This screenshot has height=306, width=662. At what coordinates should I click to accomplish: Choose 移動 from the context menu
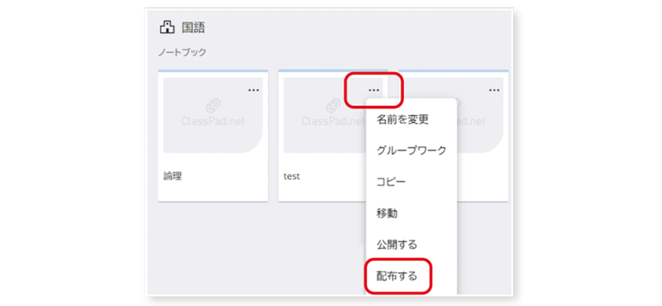click(387, 213)
